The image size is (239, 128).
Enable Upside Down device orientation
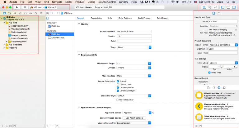(118, 84)
